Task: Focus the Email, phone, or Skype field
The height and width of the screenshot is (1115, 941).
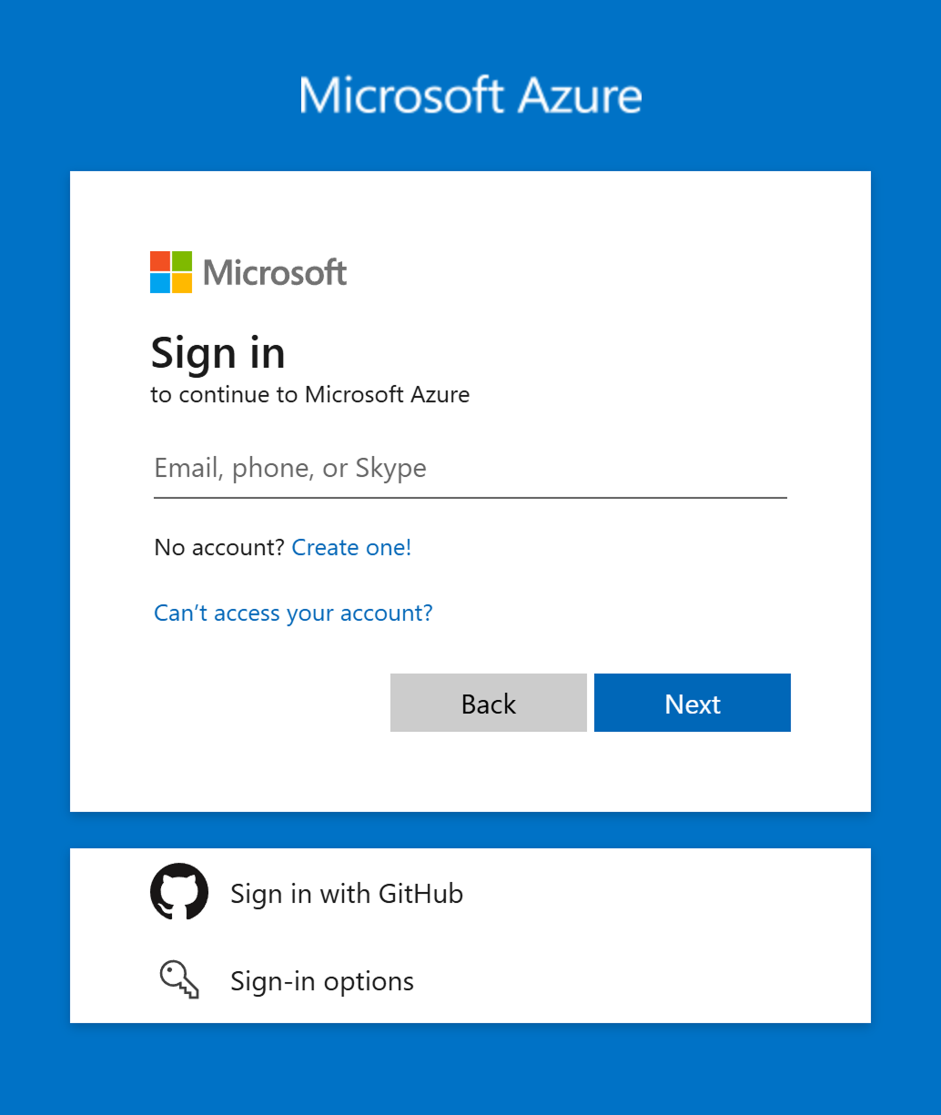Action: pyautogui.click(x=470, y=469)
